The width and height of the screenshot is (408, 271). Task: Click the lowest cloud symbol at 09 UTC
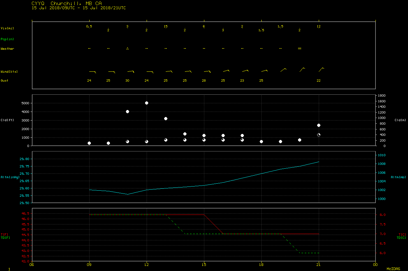coord(89,143)
